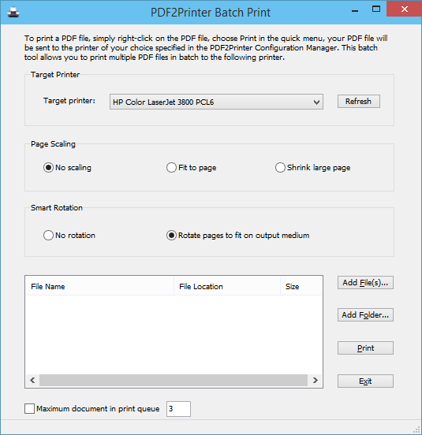The image size is (422, 435).
Task: Close the PDF2Printer Batch Print window
Action: (404, 9)
